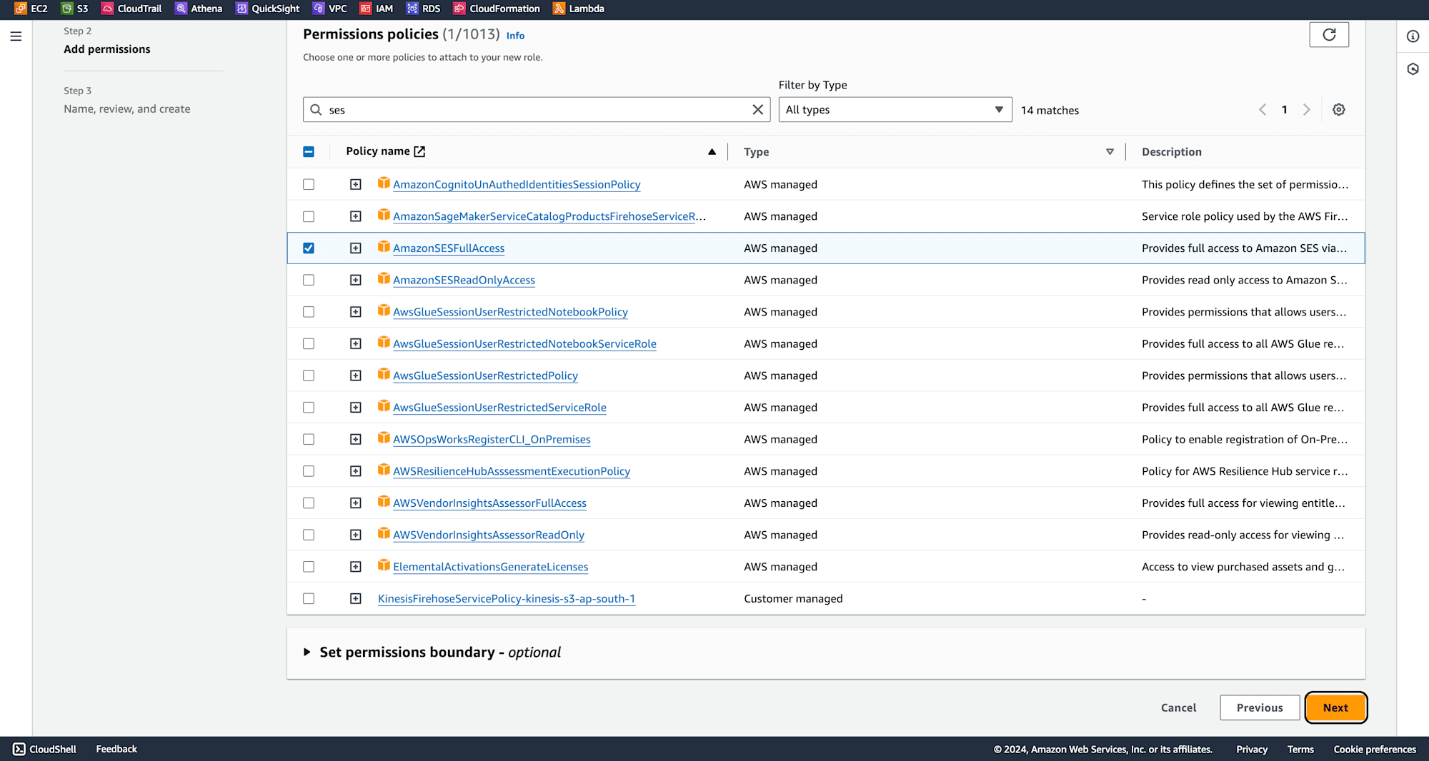Open the Athena service shortcut

pyautogui.click(x=199, y=9)
